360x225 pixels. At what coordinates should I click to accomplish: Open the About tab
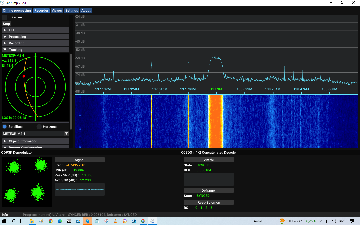tap(86, 10)
